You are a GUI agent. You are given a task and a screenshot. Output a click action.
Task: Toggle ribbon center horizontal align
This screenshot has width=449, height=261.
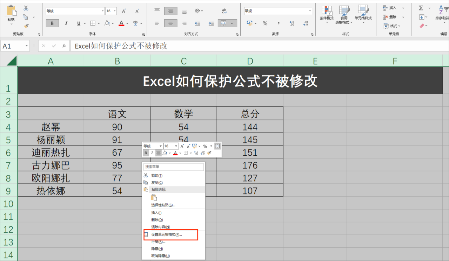170,23
